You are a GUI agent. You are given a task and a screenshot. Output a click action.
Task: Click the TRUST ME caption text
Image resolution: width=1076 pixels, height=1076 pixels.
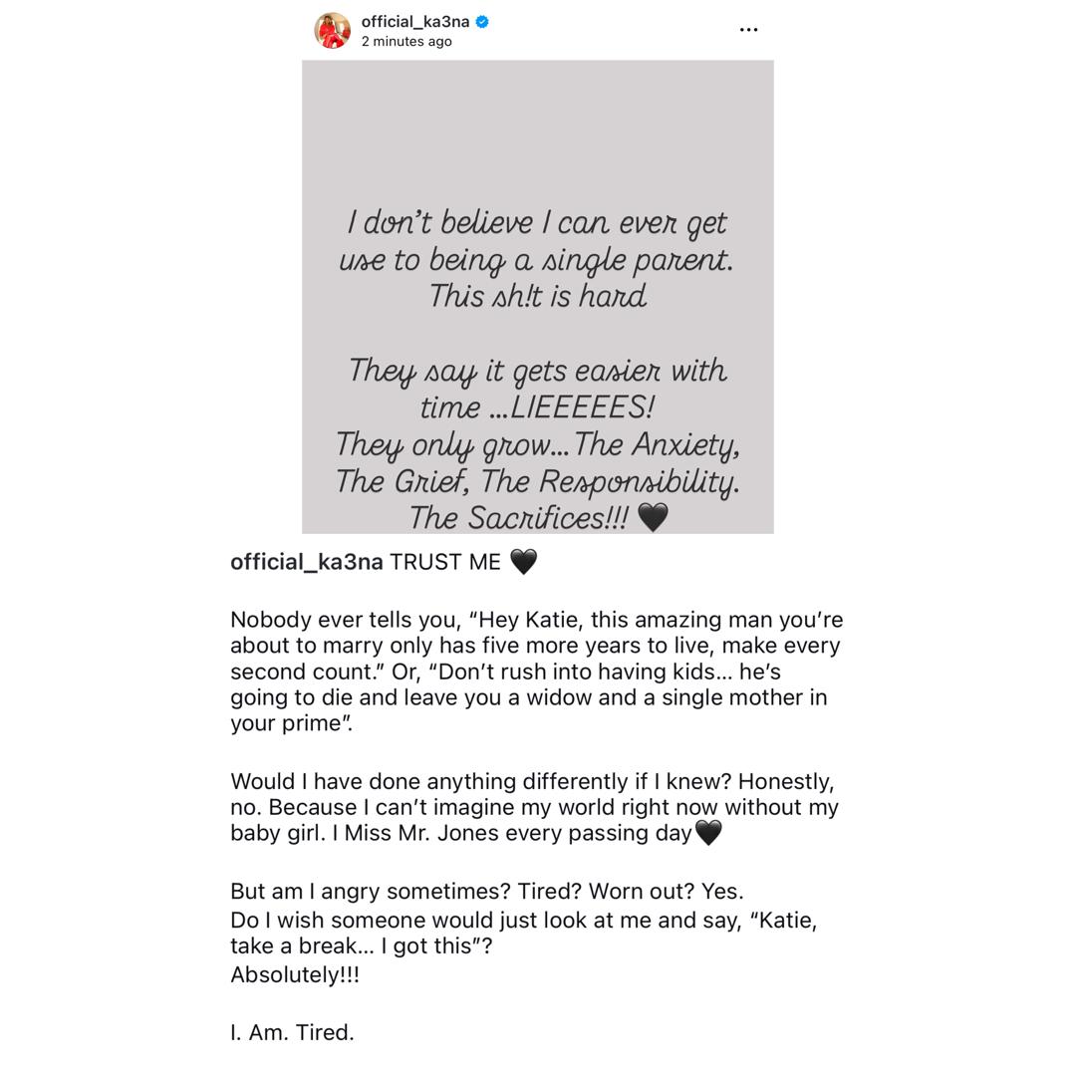click(x=445, y=562)
